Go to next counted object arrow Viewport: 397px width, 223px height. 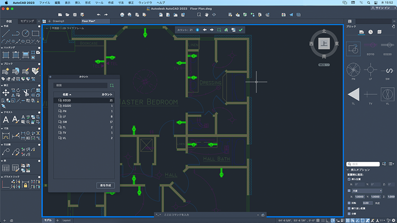coord(212,30)
